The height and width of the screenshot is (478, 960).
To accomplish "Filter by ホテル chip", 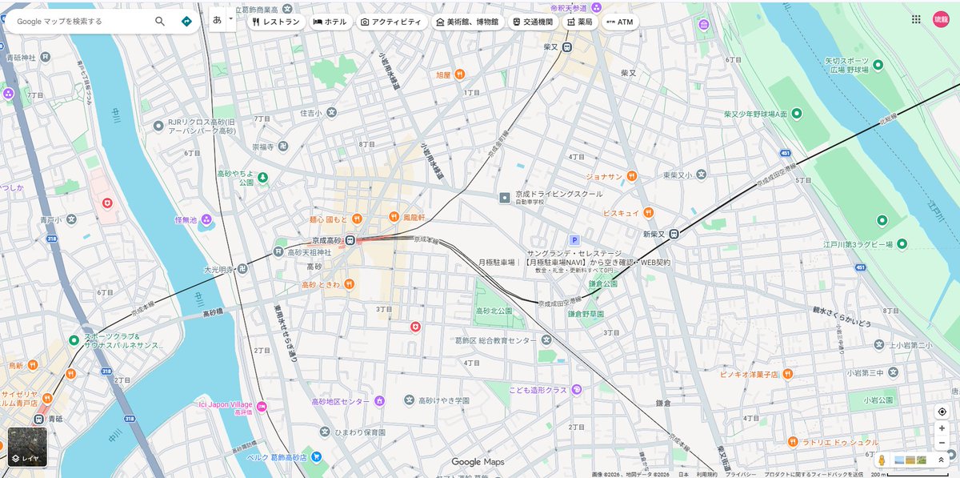I will (330, 22).
